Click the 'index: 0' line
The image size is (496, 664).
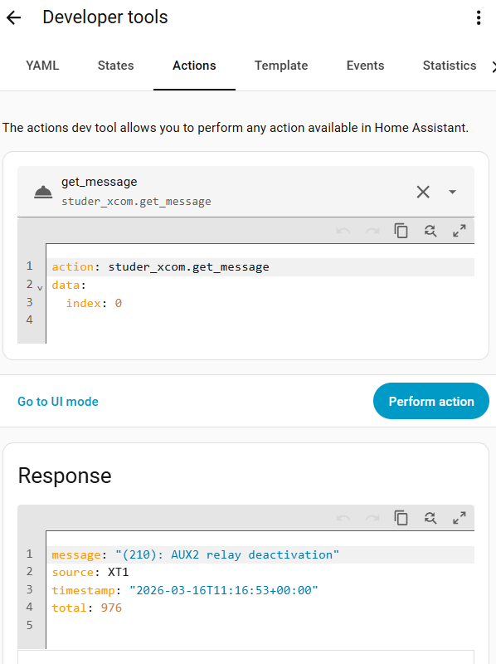pyautogui.click(x=94, y=303)
